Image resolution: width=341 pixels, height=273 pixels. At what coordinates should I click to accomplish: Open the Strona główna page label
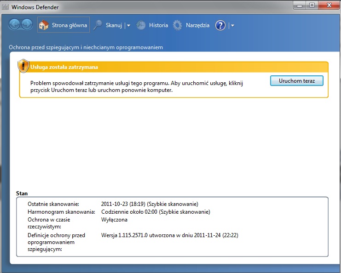tap(69, 25)
